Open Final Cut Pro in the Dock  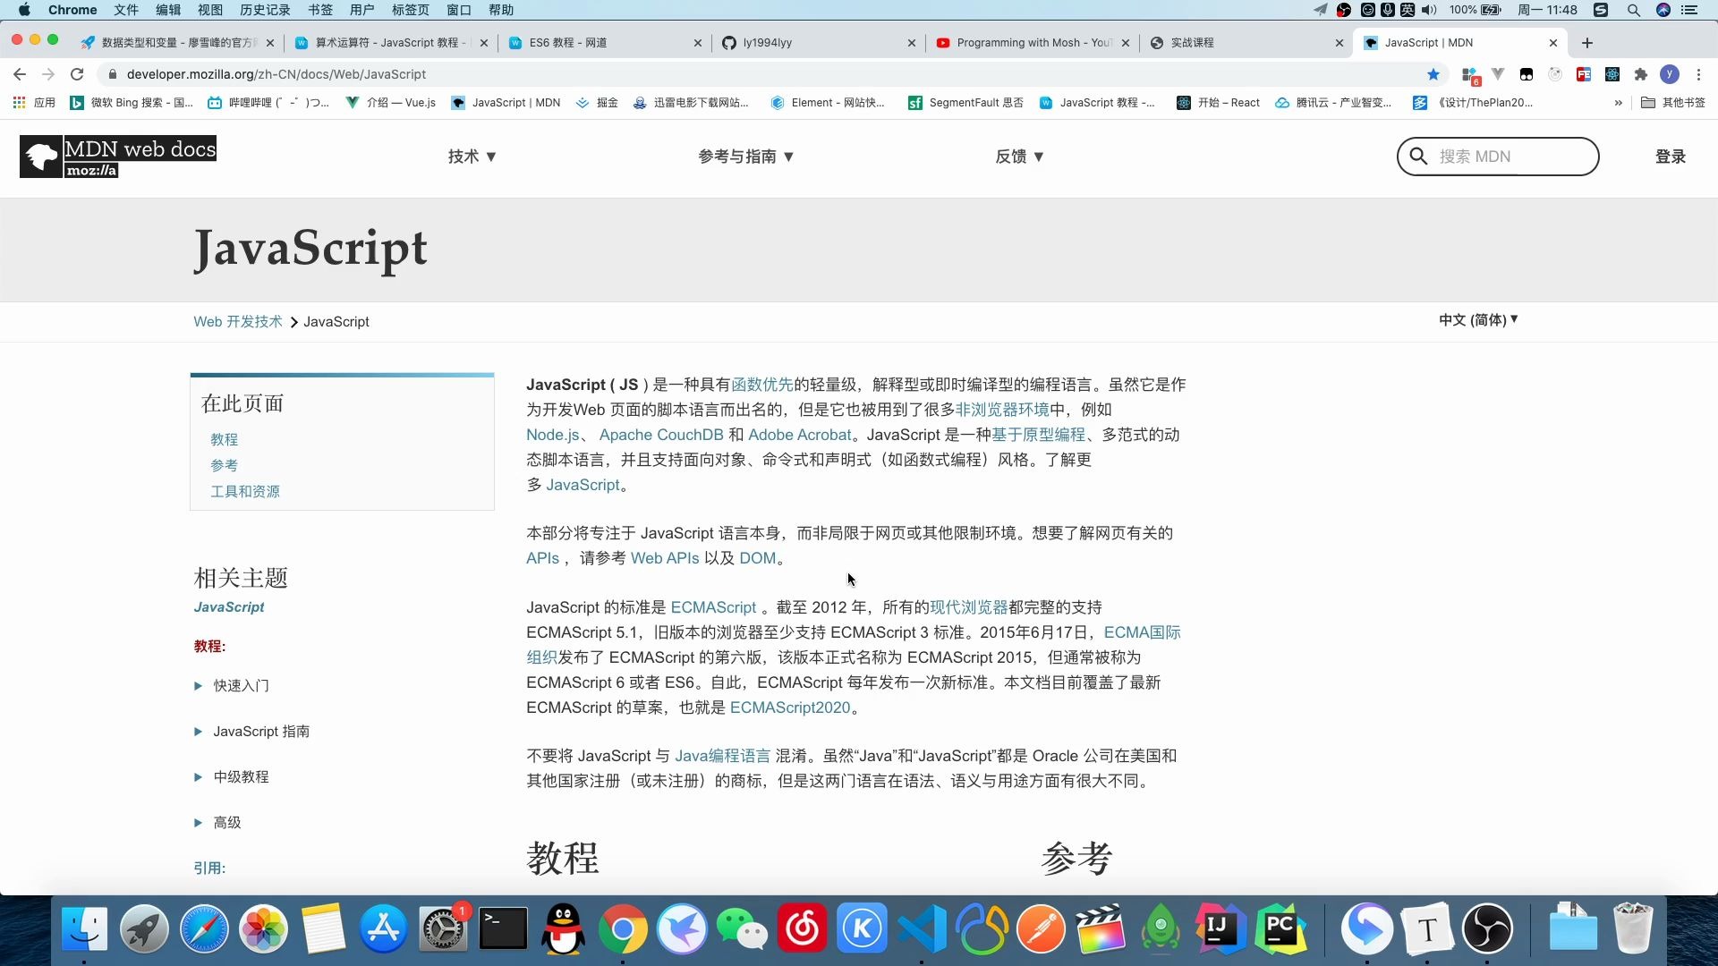[x=1101, y=929]
